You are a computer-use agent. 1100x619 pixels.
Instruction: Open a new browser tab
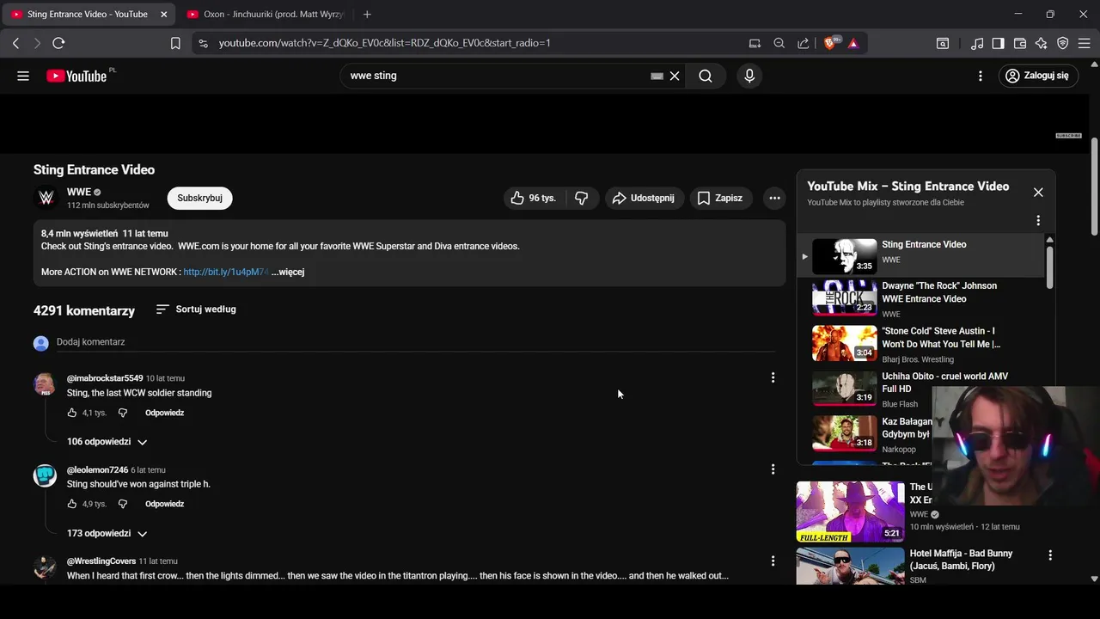click(x=367, y=15)
